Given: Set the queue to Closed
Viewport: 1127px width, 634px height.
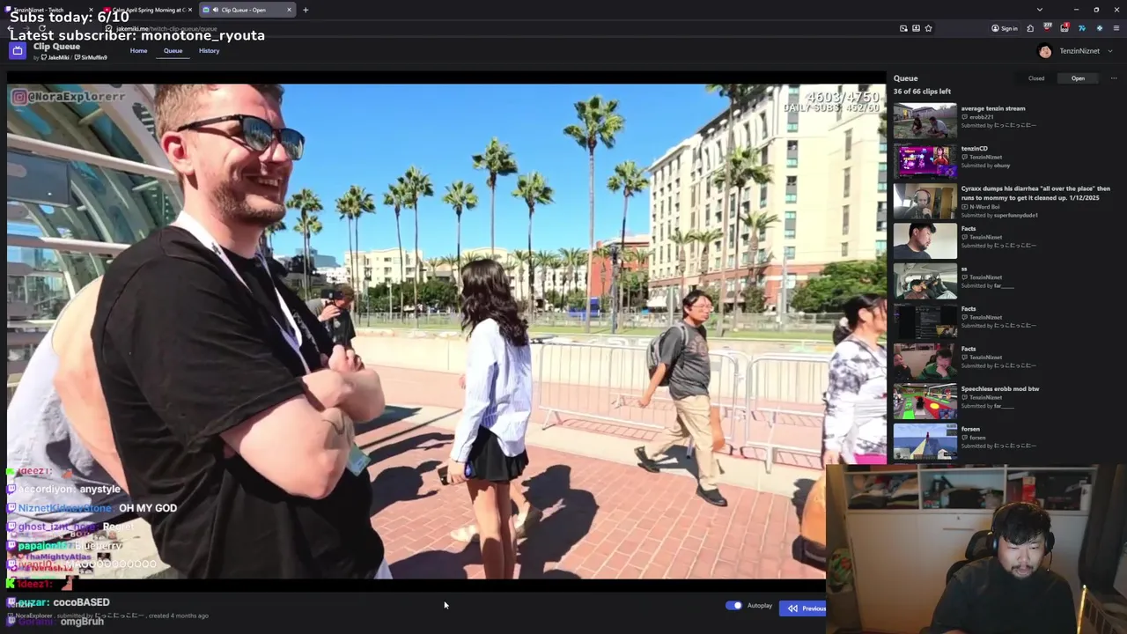Looking at the screenshot, I should tap(1036, 78).
